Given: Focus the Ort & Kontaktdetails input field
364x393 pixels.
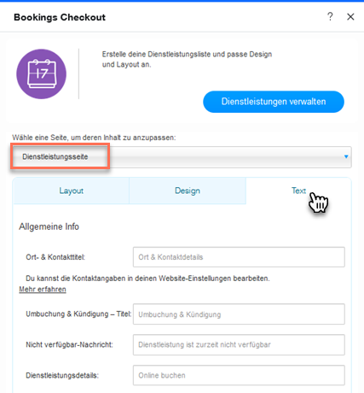Looking at the screenshot, I should point(239,257).
